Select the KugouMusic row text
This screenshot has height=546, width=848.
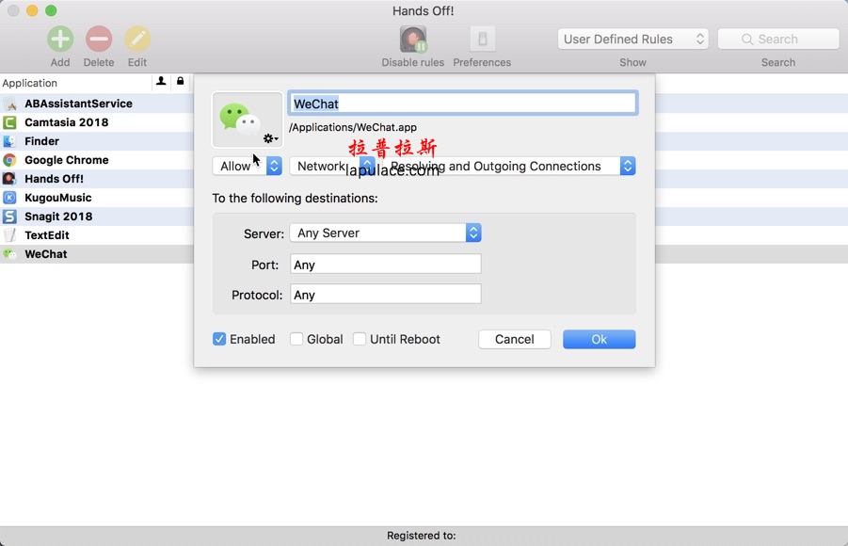57,198
